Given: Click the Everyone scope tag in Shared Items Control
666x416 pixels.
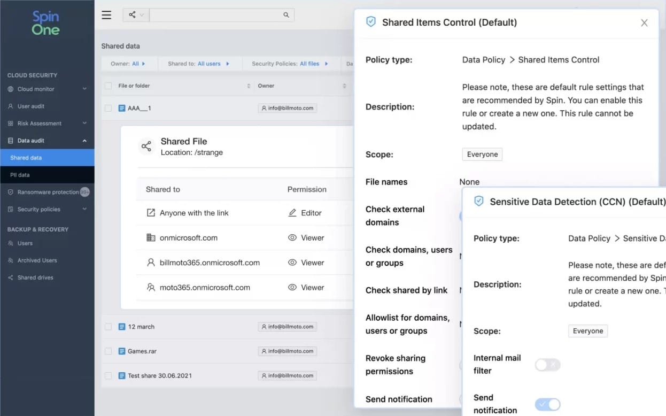Looking at the screenshot, I should [x=482, y=155].
